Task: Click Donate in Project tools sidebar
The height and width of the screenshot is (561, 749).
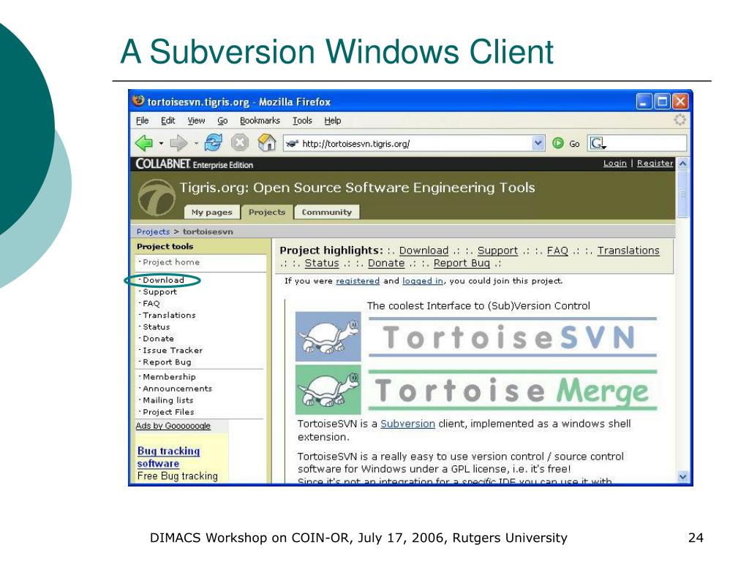Action: tap(158, 339)
